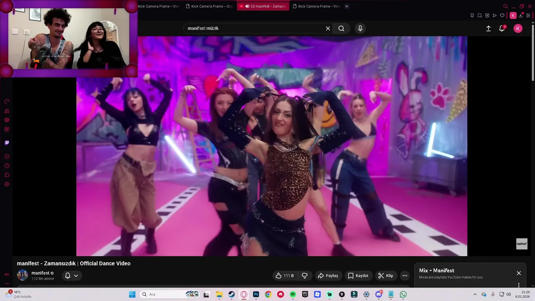Image resolution: width=535 pixels, height=301 pixels.
Task: Expand notification bell dropdown chevron
Action: point(76,275)
